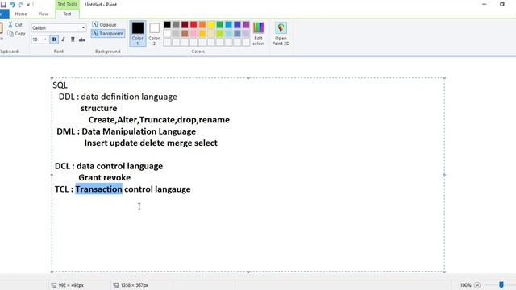Click the word 'structure' in text box
Viewport: 516px width, 290px height.
click(98, 109)
